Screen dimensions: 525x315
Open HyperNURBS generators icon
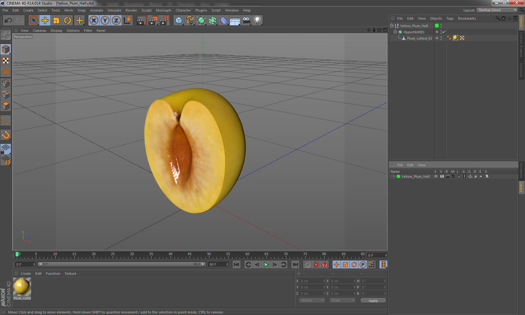click(x=201, y=21)
